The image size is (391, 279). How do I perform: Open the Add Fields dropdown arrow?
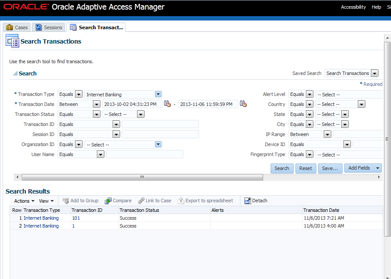pos(377,168)
